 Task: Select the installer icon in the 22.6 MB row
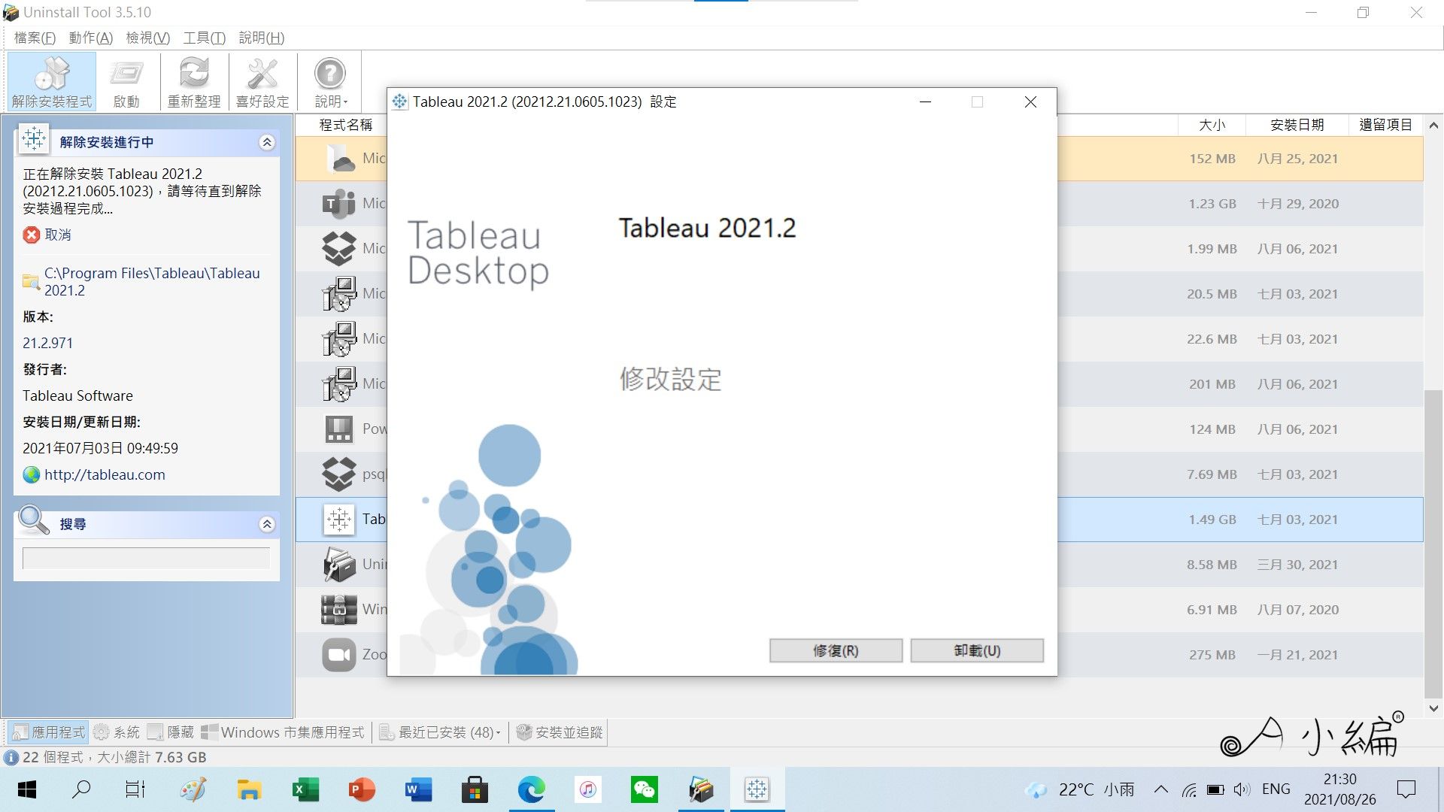pos(339,339)
